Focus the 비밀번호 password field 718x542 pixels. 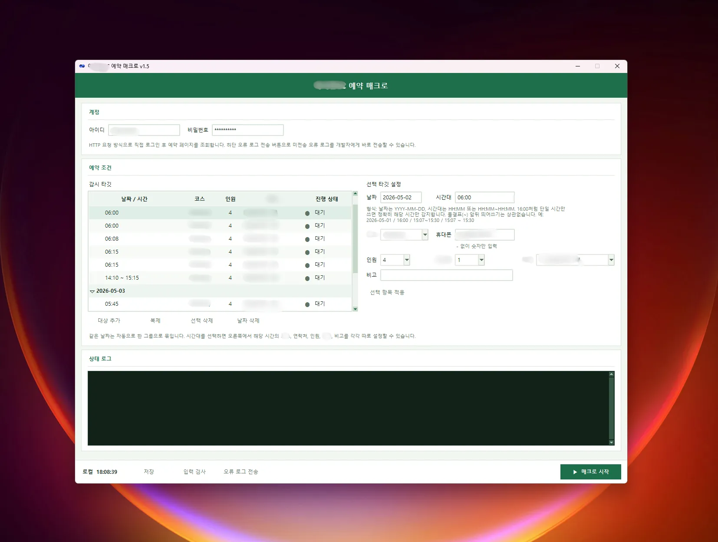(248, 130)
